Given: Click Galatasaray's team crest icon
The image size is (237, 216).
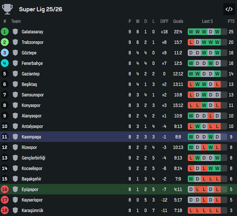Looking at the screenshot, I should pos(15,32).
